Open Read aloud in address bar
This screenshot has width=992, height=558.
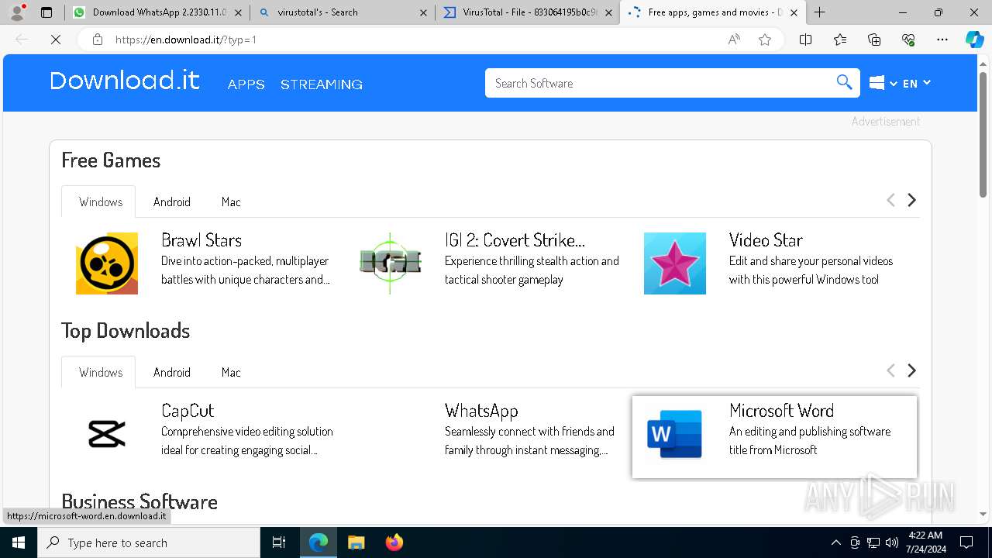[734, 40]
